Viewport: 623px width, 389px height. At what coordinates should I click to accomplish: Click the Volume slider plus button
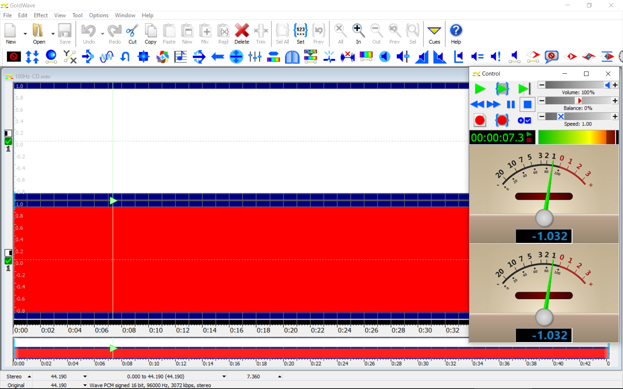(x=615, y=85)
